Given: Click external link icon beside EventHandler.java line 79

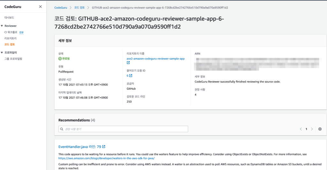Looking at the screenshot, I should coord(104,147).
